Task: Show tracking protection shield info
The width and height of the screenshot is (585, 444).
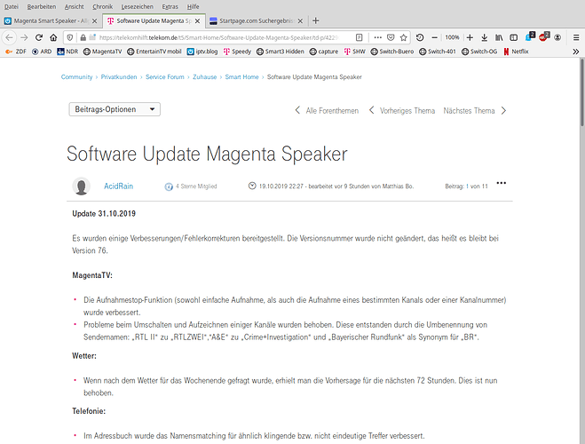Action: 70,37
